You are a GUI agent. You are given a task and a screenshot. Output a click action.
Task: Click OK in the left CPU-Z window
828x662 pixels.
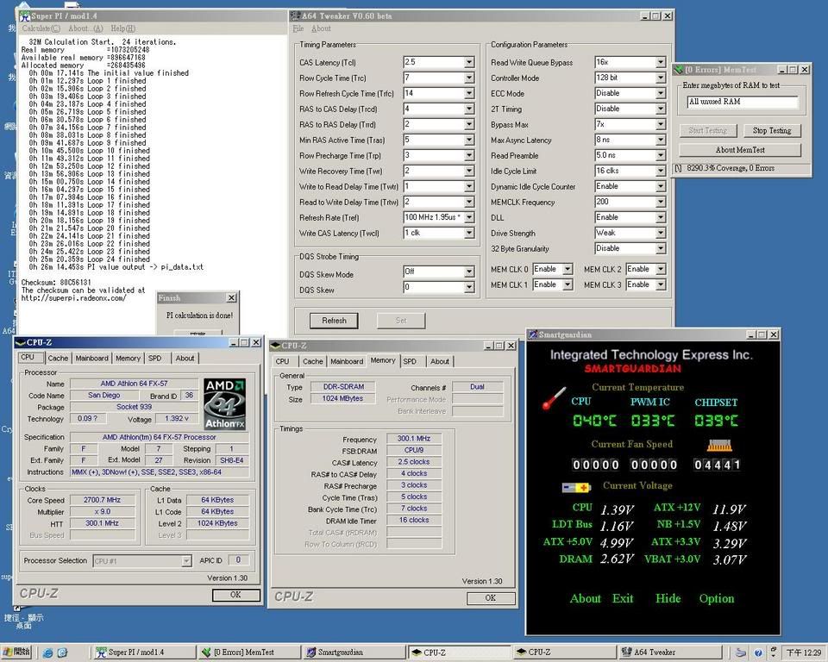pyautogui.click(x=235, y=595)
